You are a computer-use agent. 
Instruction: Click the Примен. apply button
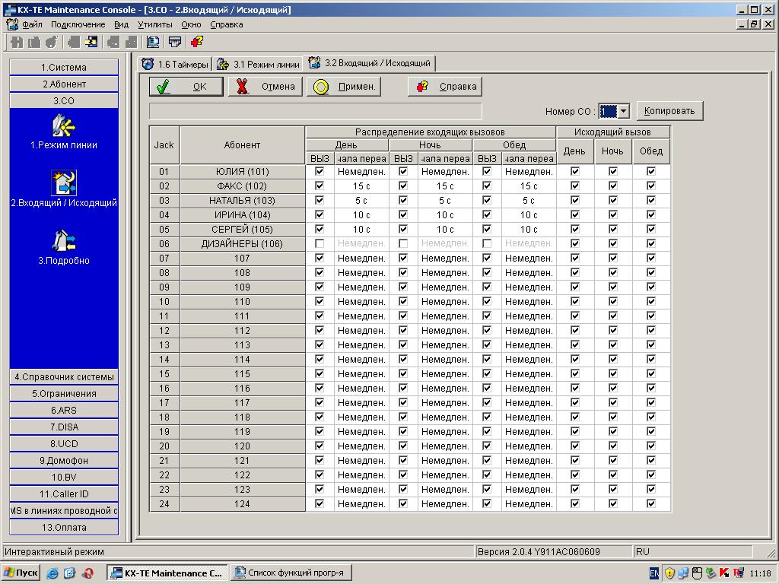[344, 87]
